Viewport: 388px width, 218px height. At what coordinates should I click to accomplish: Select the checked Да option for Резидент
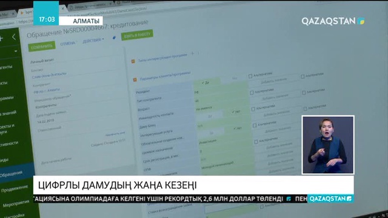(206, 82)
